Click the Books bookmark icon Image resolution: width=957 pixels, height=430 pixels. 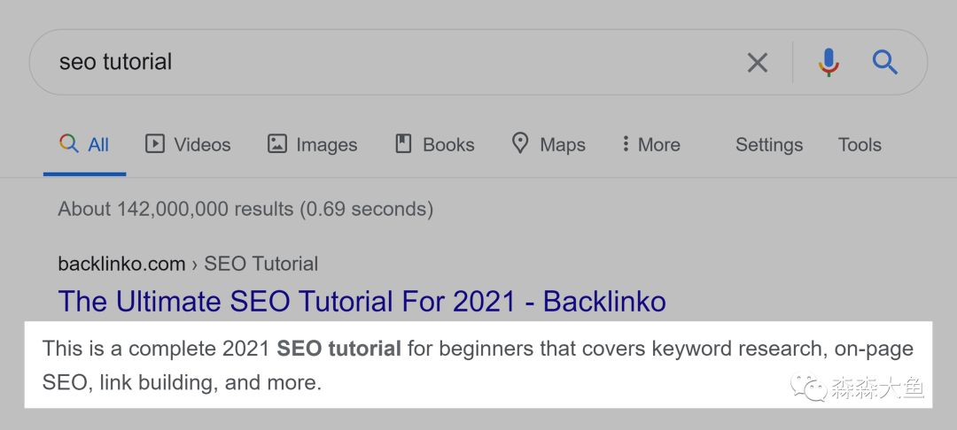point(403,143)
